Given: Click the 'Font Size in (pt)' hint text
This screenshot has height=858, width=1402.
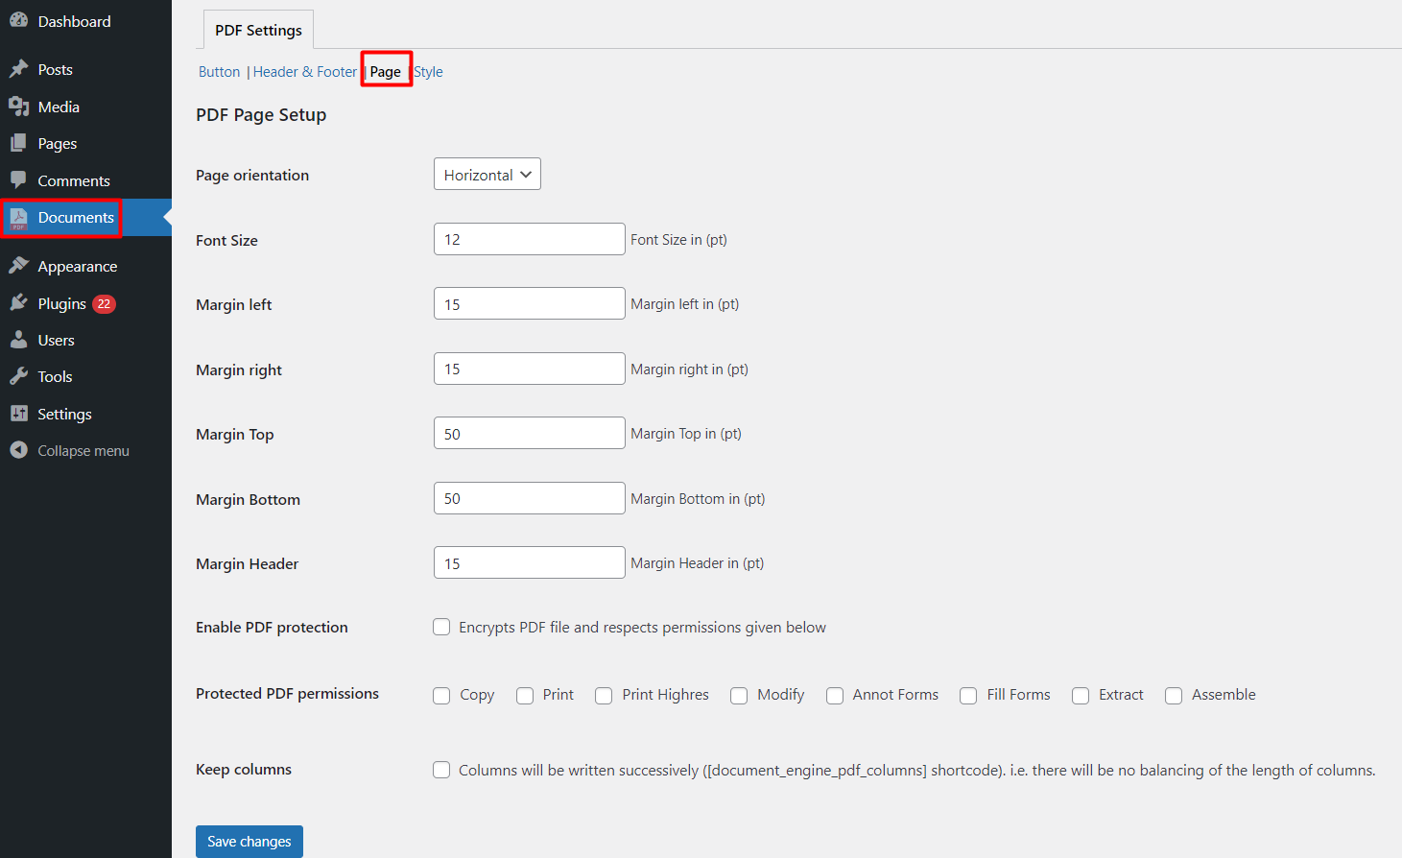Looking at the screenshot, I should tap(678, 240).
